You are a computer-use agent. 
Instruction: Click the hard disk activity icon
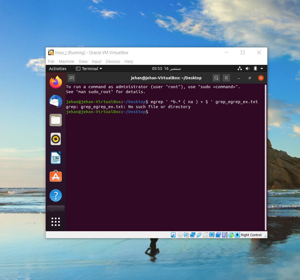point(173,235)
